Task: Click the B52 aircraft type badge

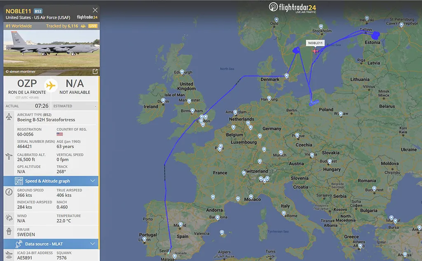Action: pyautogui.click(x=38, y=11)
